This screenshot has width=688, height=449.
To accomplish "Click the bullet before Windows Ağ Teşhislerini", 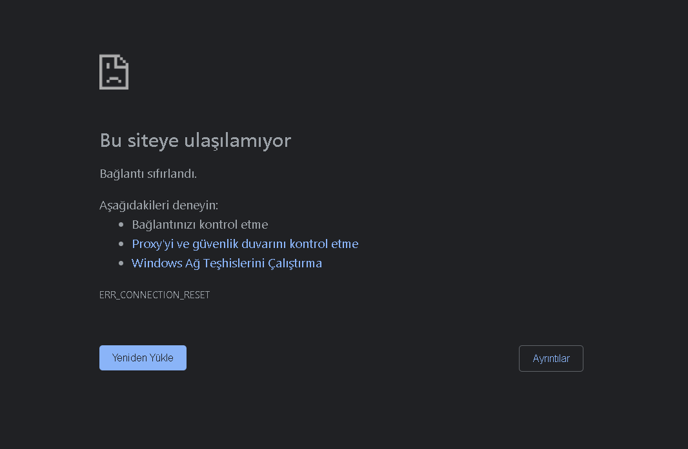I will tap(121, 263).
